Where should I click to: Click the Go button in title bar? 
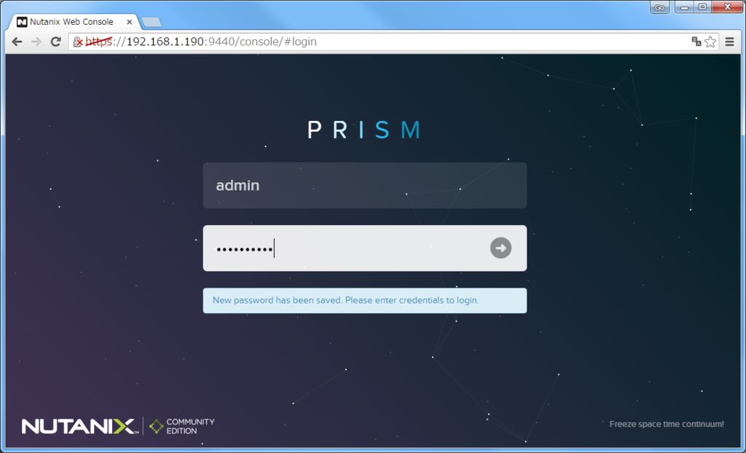tap(659, 7)
